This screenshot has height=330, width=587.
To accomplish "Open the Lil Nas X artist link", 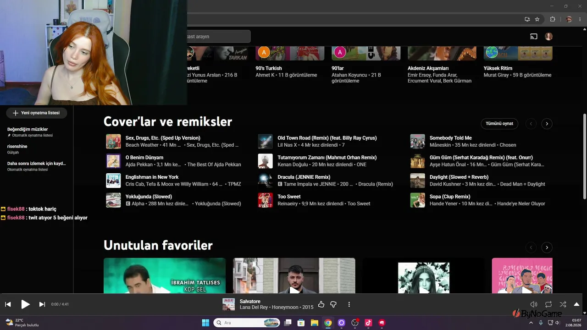I will pos(287,145).
